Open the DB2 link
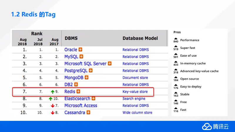Viewport: 235px width, 132px height. tap(68, 84)
